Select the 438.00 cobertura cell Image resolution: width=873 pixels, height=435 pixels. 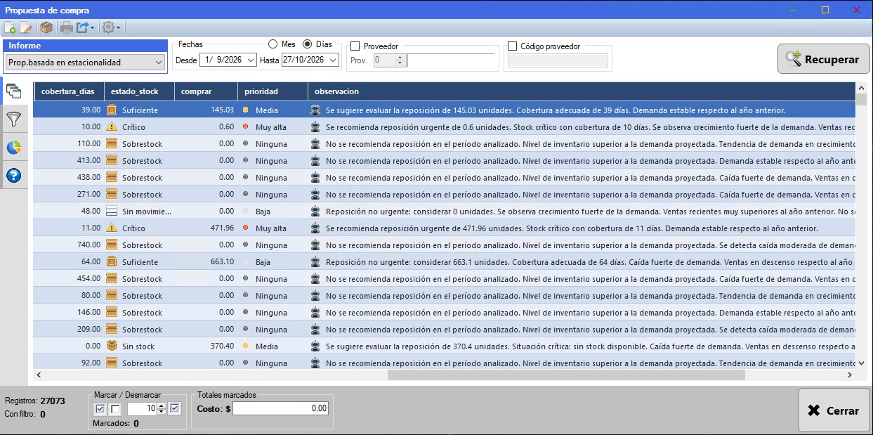(68, 177)
